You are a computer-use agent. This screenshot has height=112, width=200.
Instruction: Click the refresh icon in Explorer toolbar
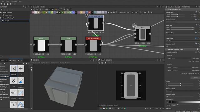(x=2, y=10)
